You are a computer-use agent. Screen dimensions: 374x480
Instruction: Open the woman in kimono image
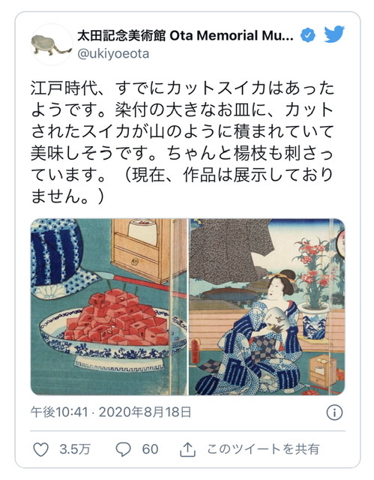(x=267, y=307)
